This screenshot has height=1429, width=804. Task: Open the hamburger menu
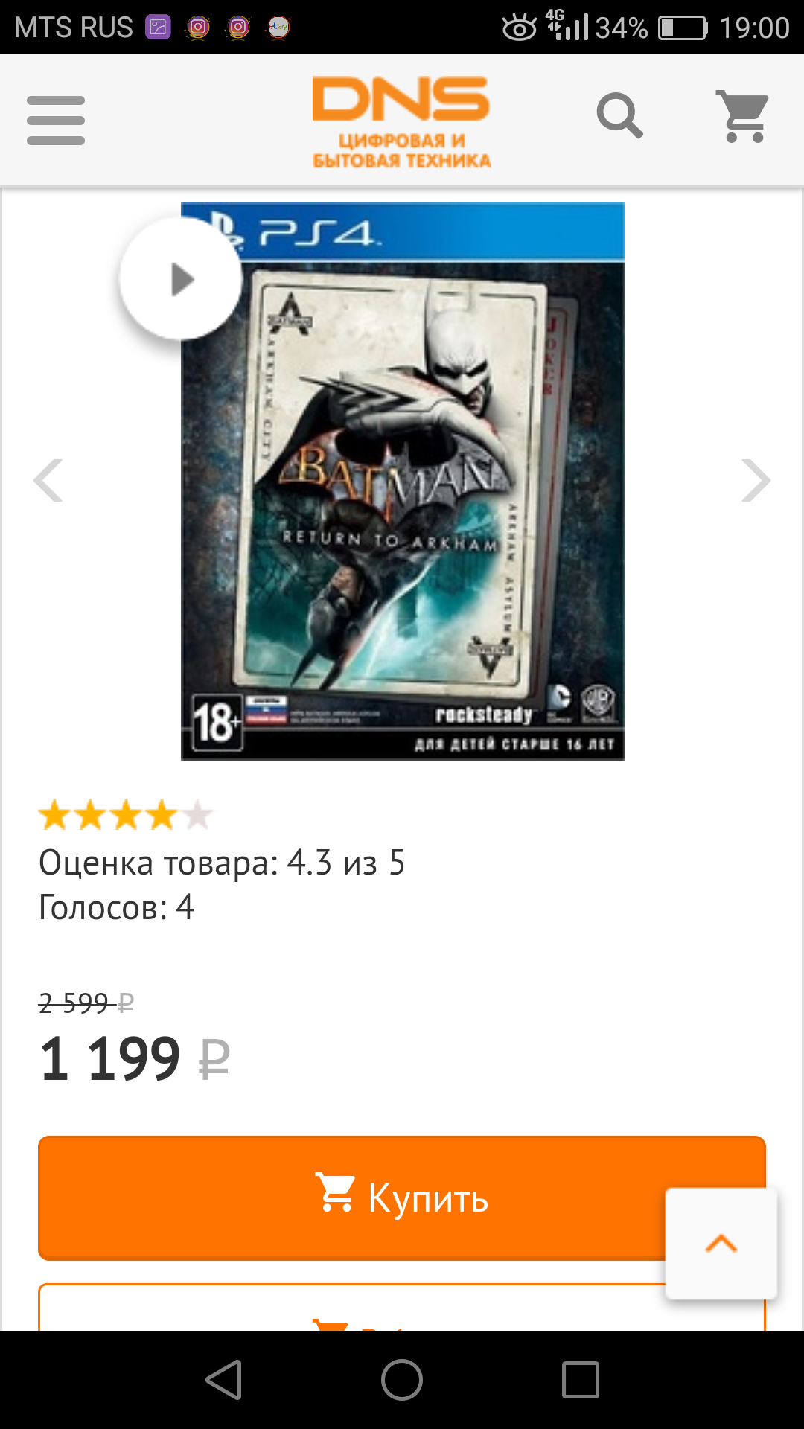[x=56, y=120]
